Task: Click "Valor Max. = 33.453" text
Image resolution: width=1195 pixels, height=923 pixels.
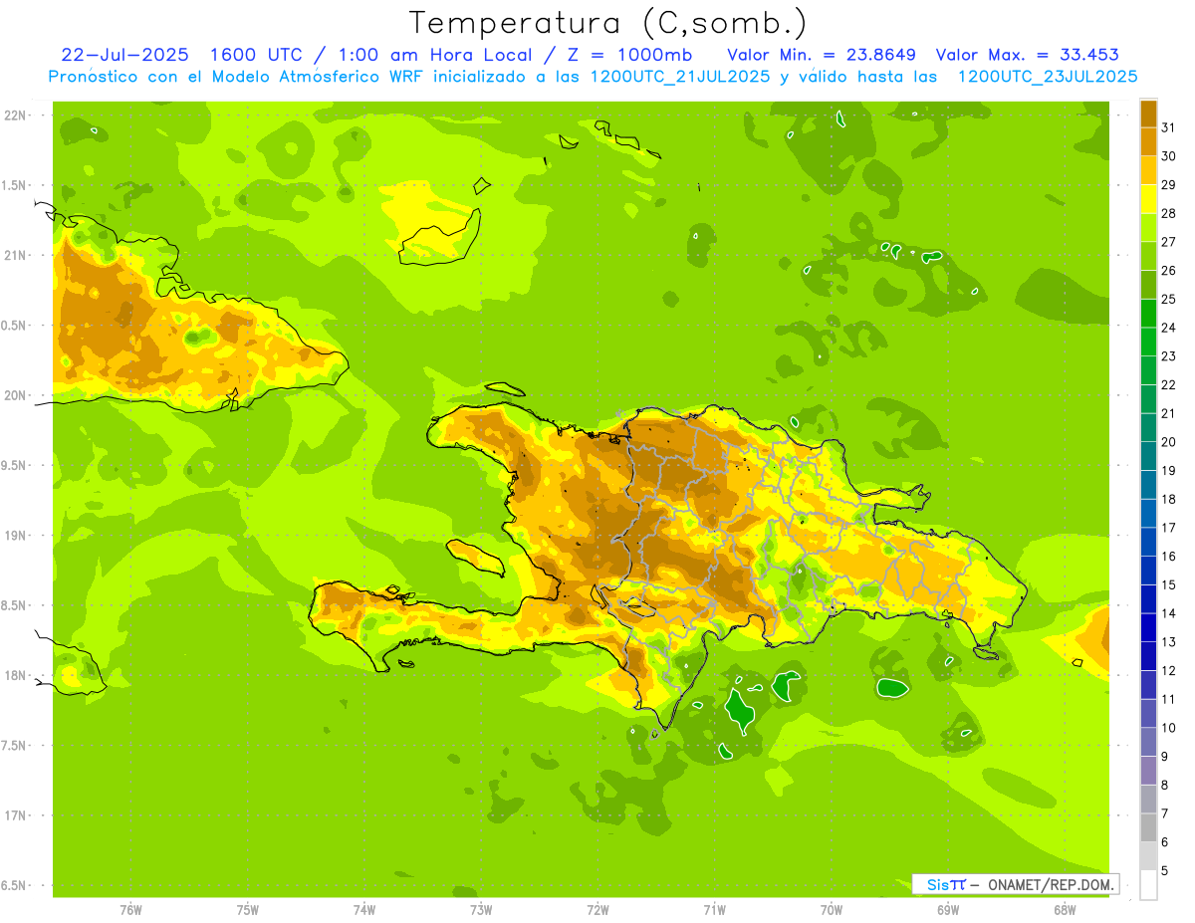Action: click(x=1028, y=55)
